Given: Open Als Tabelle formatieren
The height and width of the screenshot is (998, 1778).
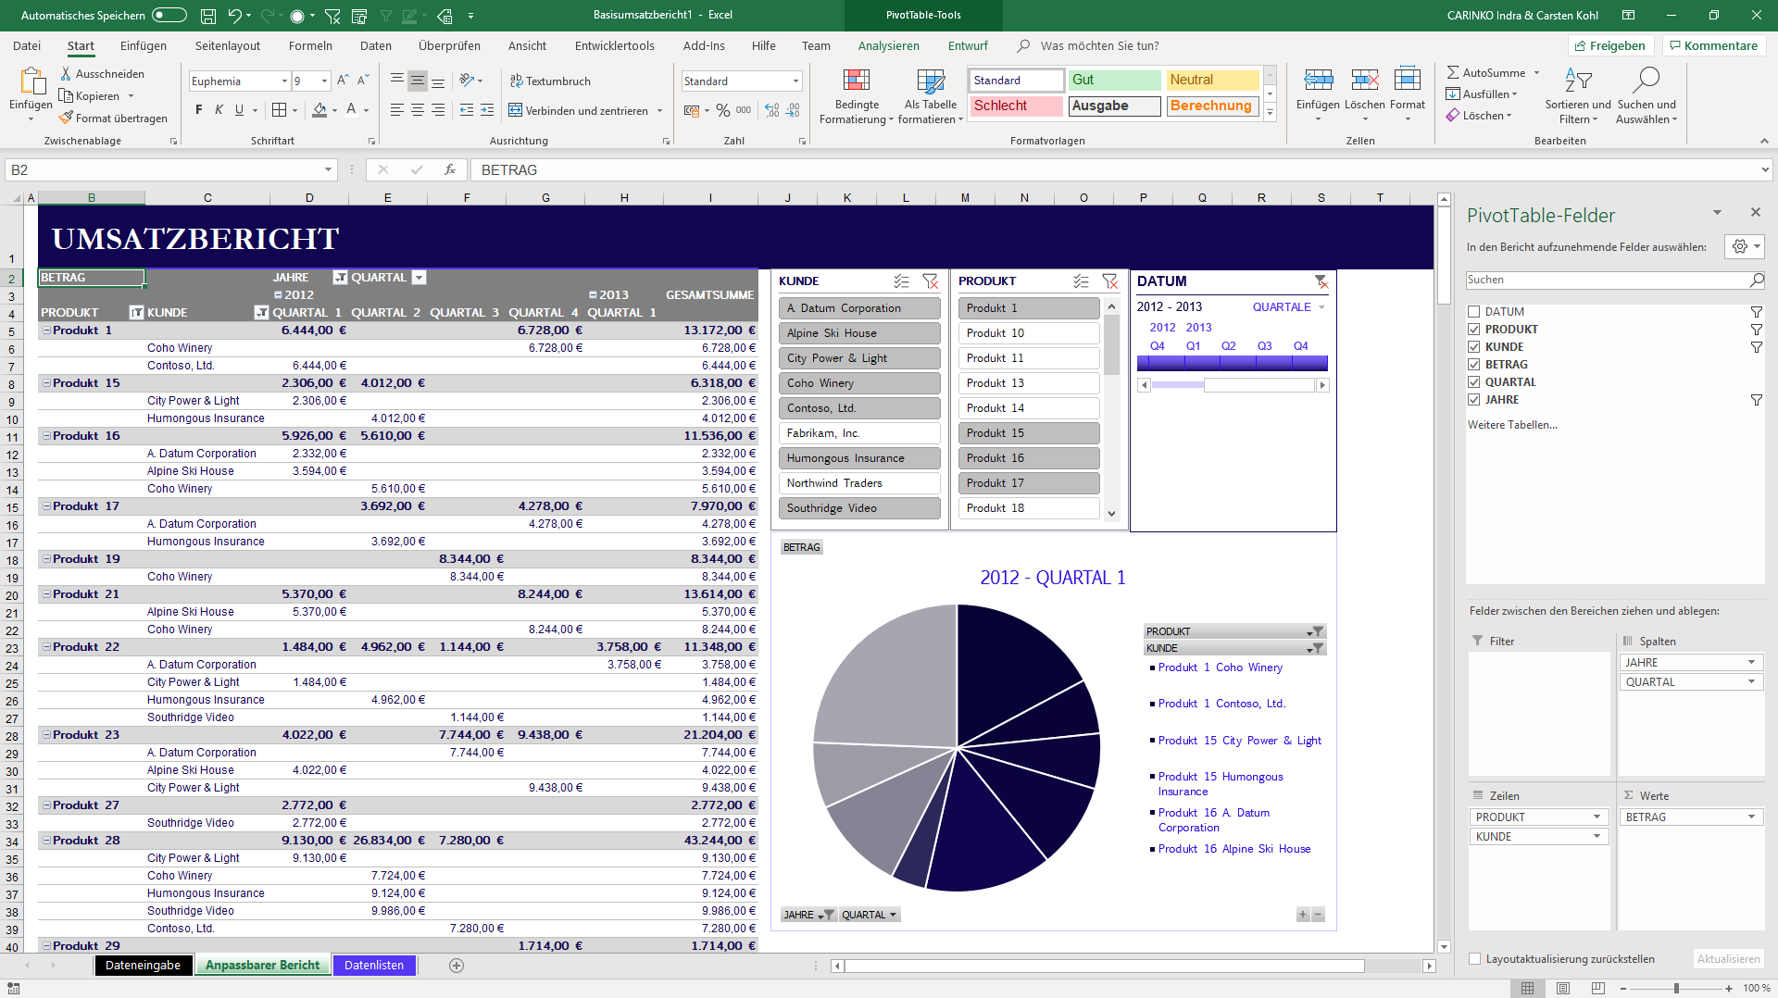Looking at the screenshot, I should (x=931, y=96).
